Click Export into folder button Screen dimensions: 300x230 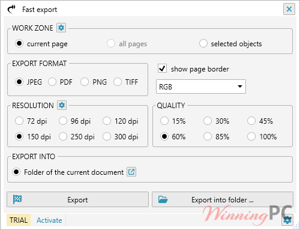223,199
